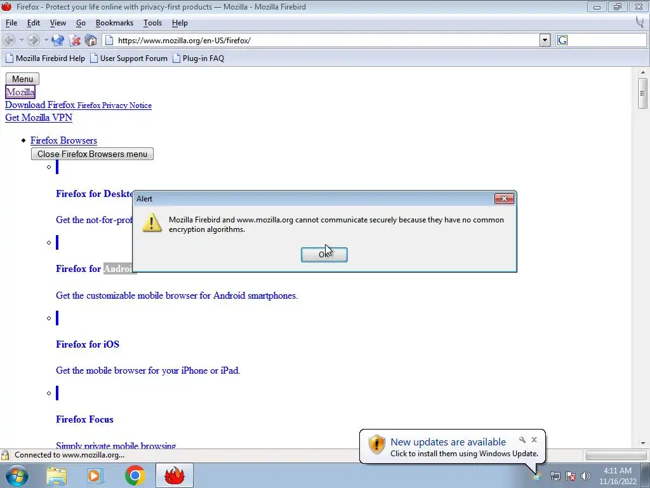Click the vertical scrollbar thumb
650x488 pixels.
point(643,93)
